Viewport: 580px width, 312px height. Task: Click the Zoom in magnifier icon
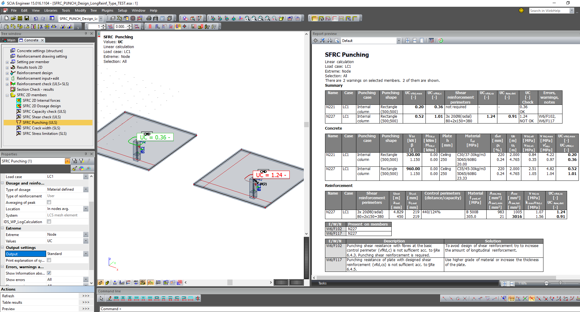coord(247,18)
